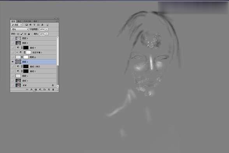Click the add layer style fx icon
The width and height of the screenshot is (229, 153).
click(x=32, y=89)
